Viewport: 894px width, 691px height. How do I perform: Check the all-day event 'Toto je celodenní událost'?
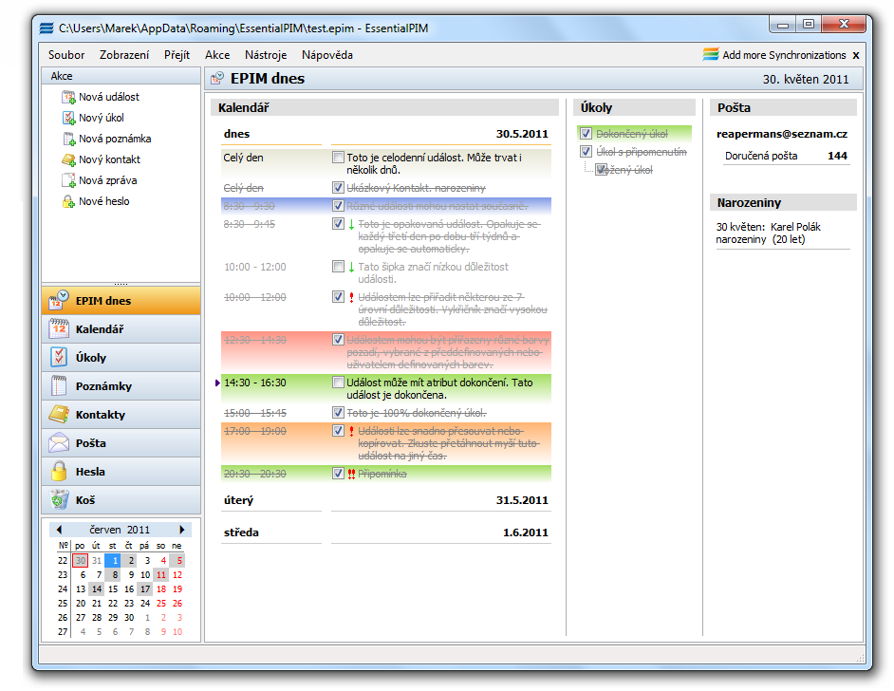point(338,158)
